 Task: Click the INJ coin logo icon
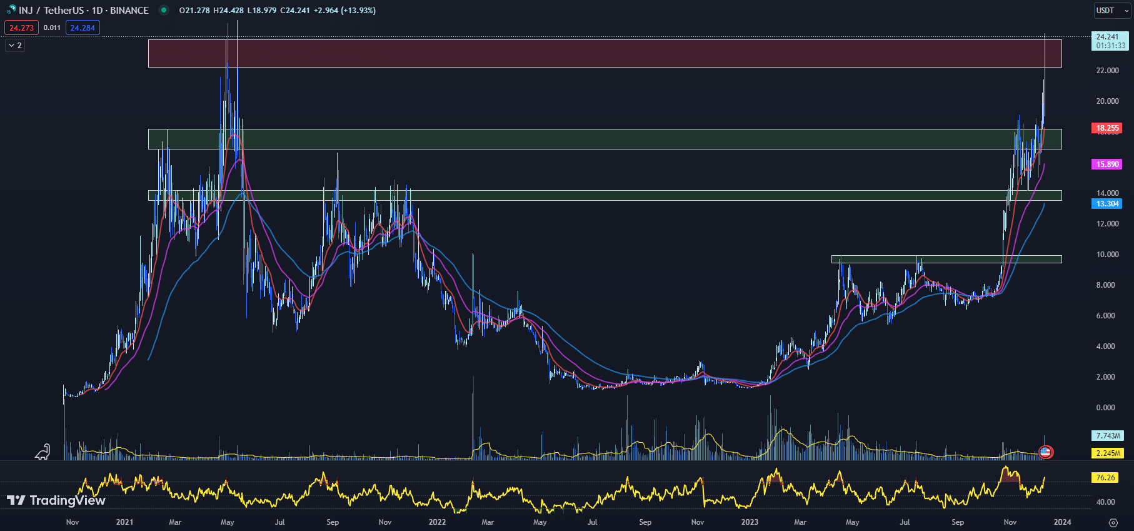[11, 10]
